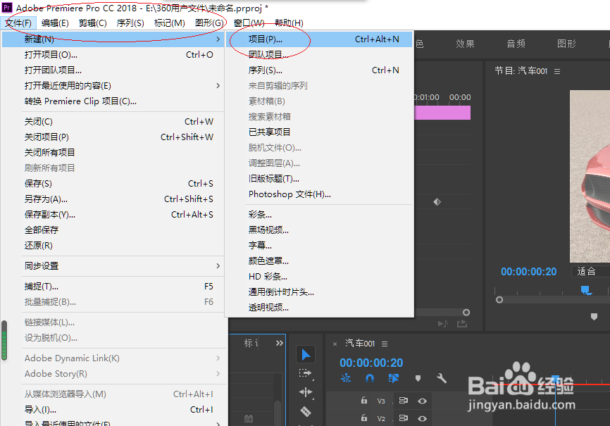Choose 彩条... in New submenu

[319, 214]
